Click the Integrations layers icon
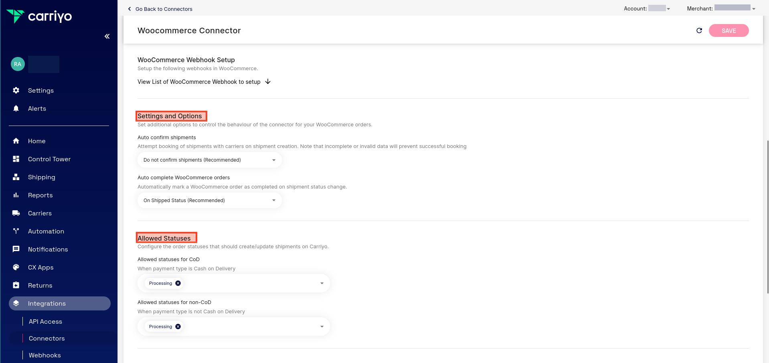 coord(16,303)
